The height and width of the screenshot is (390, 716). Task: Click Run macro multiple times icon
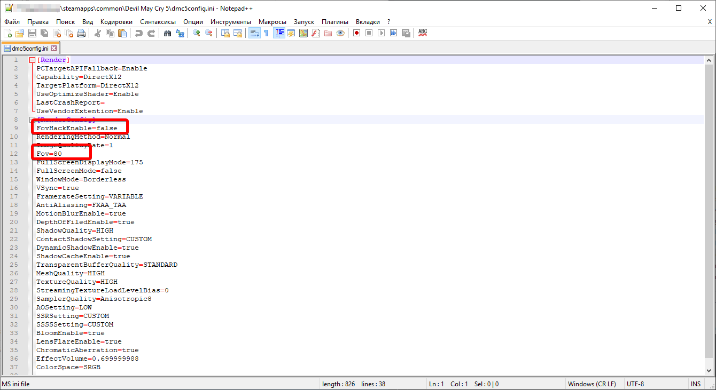(x=393, y=33)
